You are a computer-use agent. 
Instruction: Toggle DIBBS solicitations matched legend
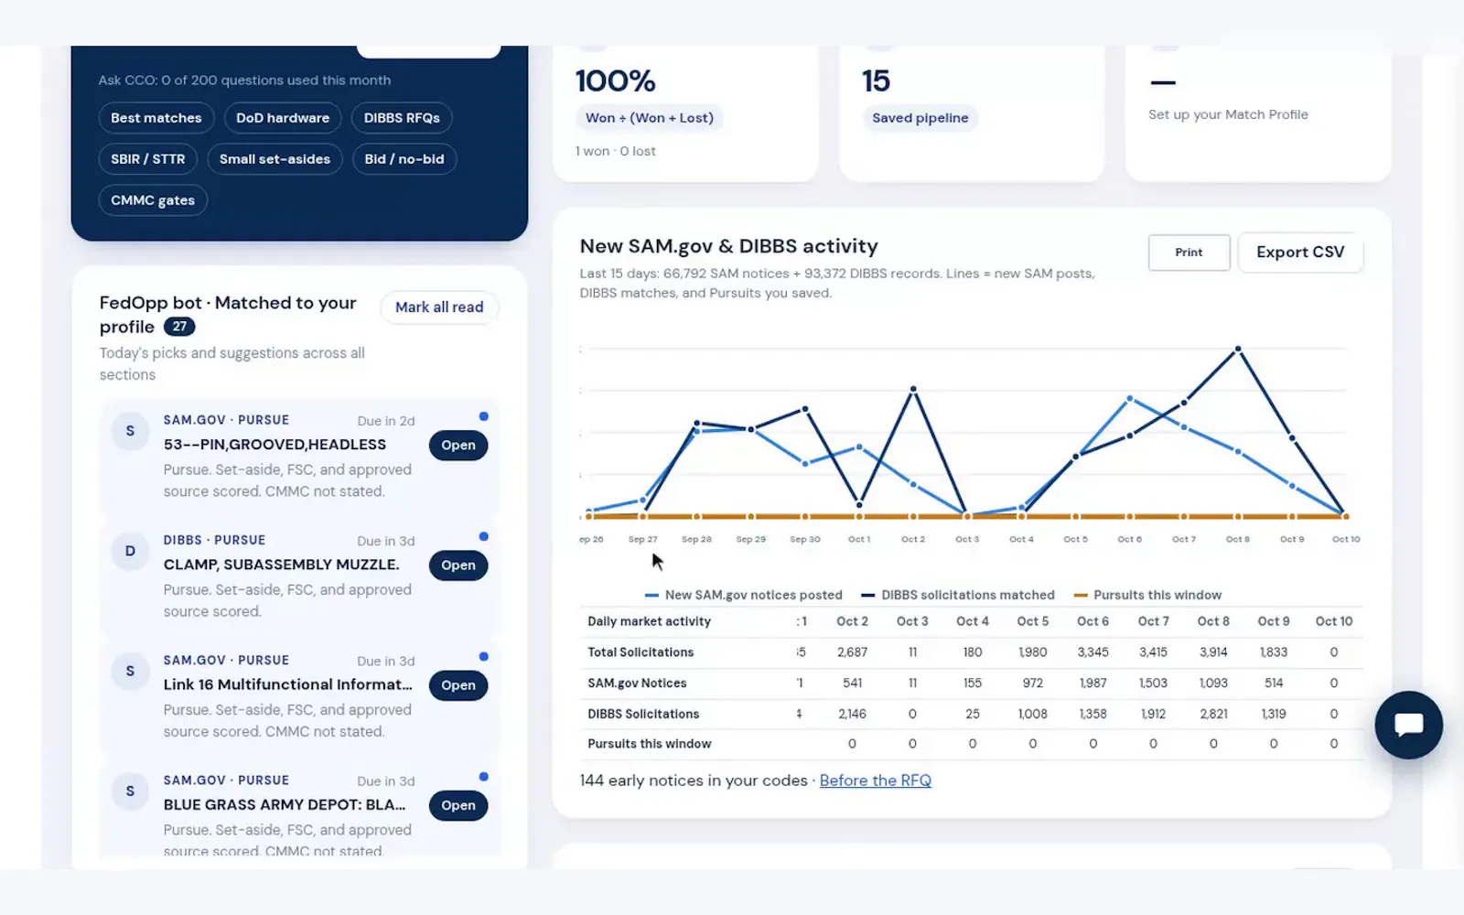tap(958, 595)
